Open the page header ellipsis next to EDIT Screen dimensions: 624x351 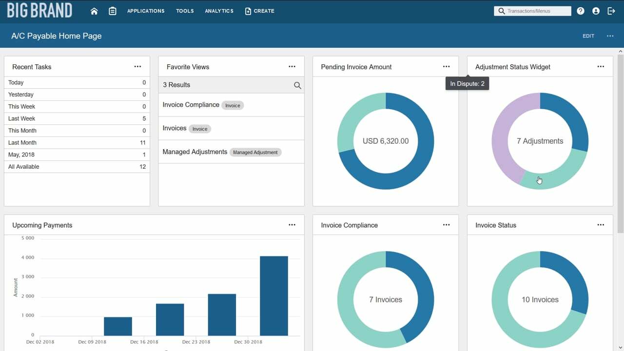tap(610, 36)
